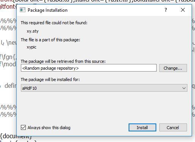Click the red itfont text in editor
This screenshot has height=142, width=195.
tap(8, 6)
